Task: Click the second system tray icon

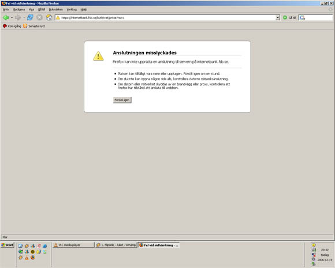Action: click(x=314, y=250)
